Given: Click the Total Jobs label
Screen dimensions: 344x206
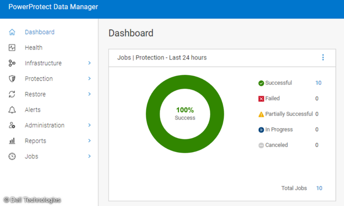Looking at the screenshot, I should coord(294,188).
